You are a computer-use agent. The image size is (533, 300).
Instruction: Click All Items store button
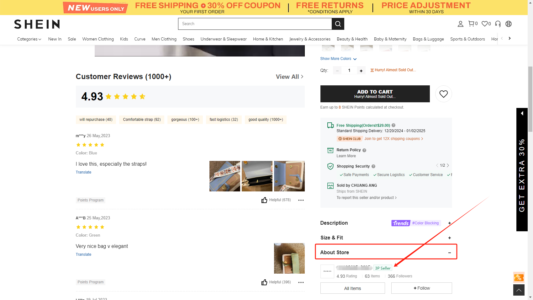point(352,288)
